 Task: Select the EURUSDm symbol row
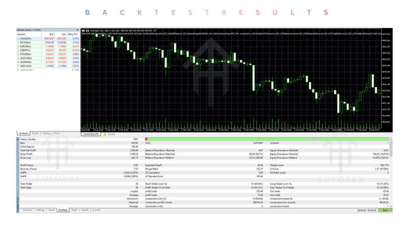pos(48,46)
